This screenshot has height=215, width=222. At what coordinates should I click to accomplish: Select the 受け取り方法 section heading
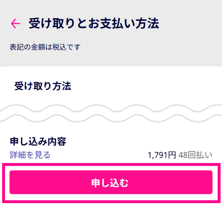point(43,86)
